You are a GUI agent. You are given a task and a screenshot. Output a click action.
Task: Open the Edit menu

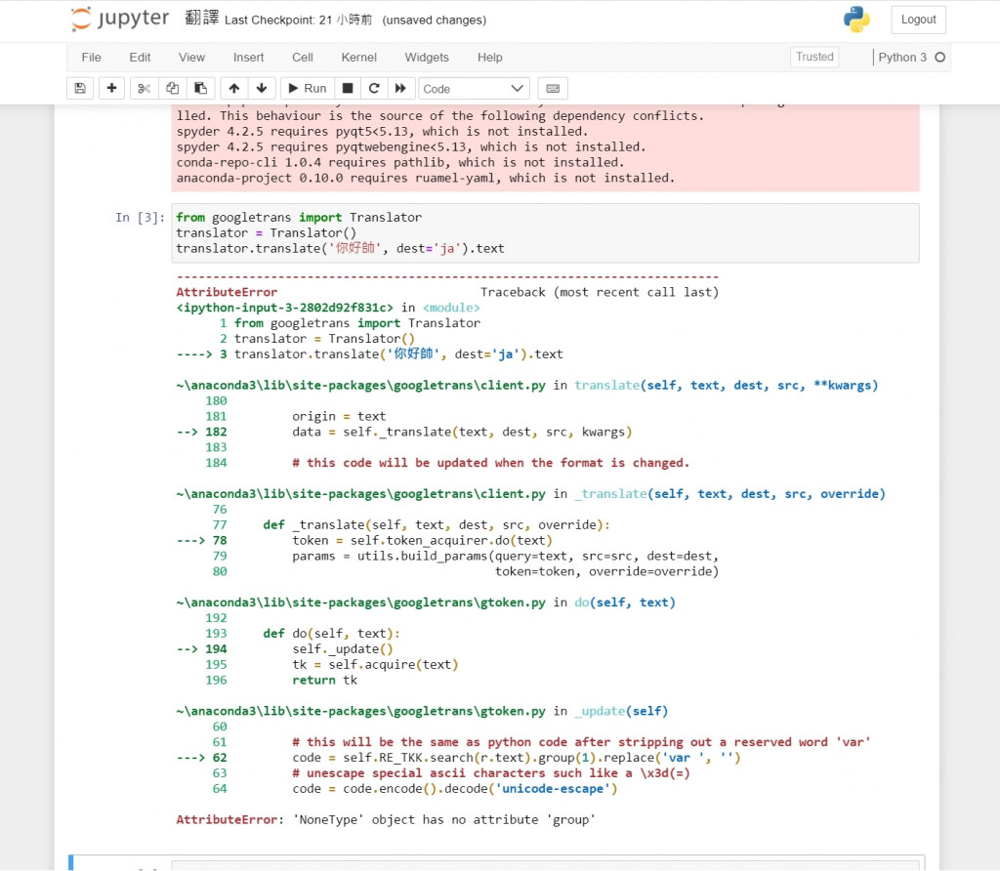[140, 58]
